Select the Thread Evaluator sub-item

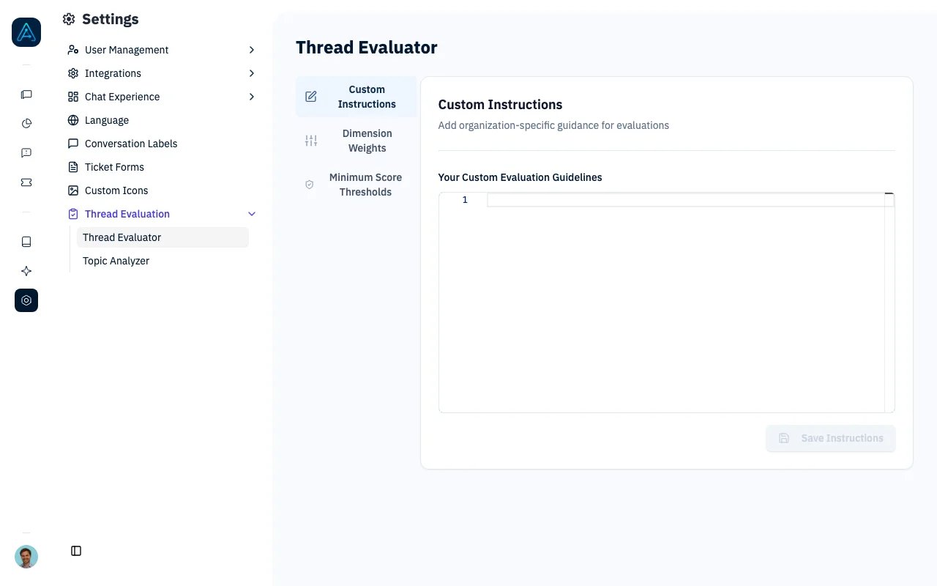163,237
